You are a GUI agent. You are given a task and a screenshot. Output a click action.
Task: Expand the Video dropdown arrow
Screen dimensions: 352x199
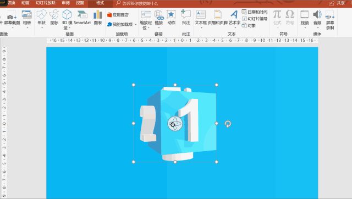[x=305, y=28]
